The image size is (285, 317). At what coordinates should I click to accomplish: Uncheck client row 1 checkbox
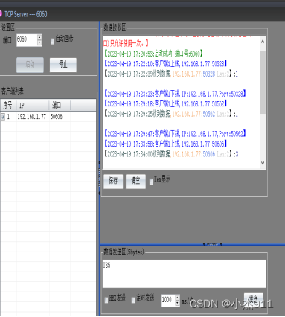[x=3, y=117]
